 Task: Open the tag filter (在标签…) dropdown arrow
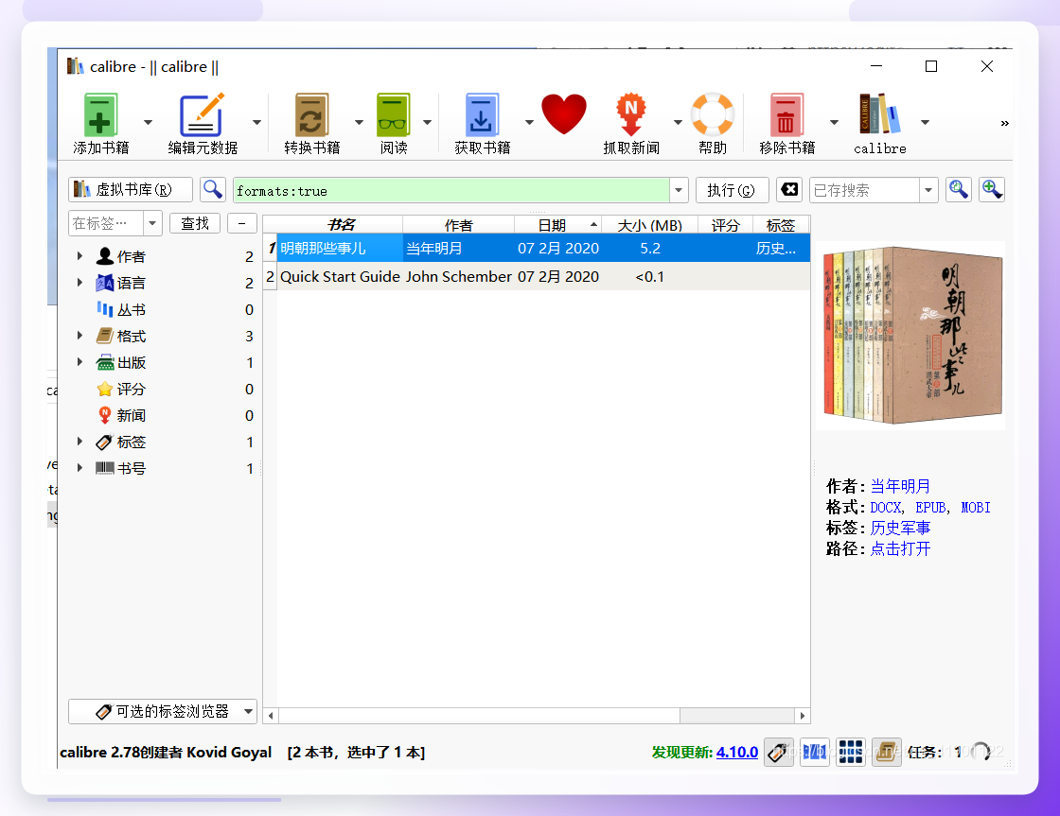(152, 223)
